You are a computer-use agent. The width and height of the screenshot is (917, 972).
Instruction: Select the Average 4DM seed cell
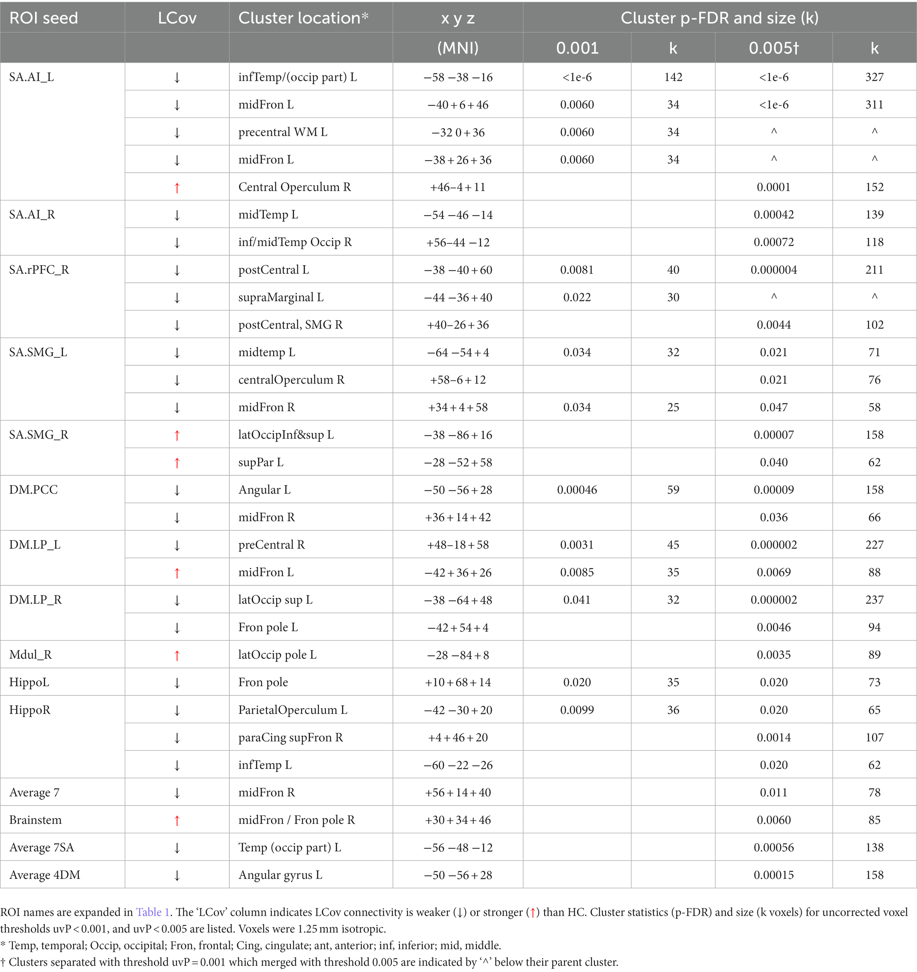[x=44, y=875]
